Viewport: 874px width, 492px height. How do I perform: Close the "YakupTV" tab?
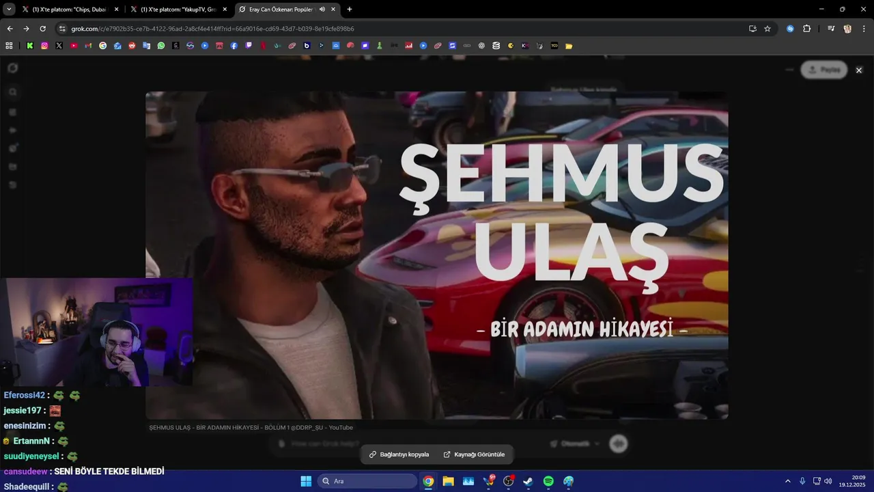coord(225,10)
